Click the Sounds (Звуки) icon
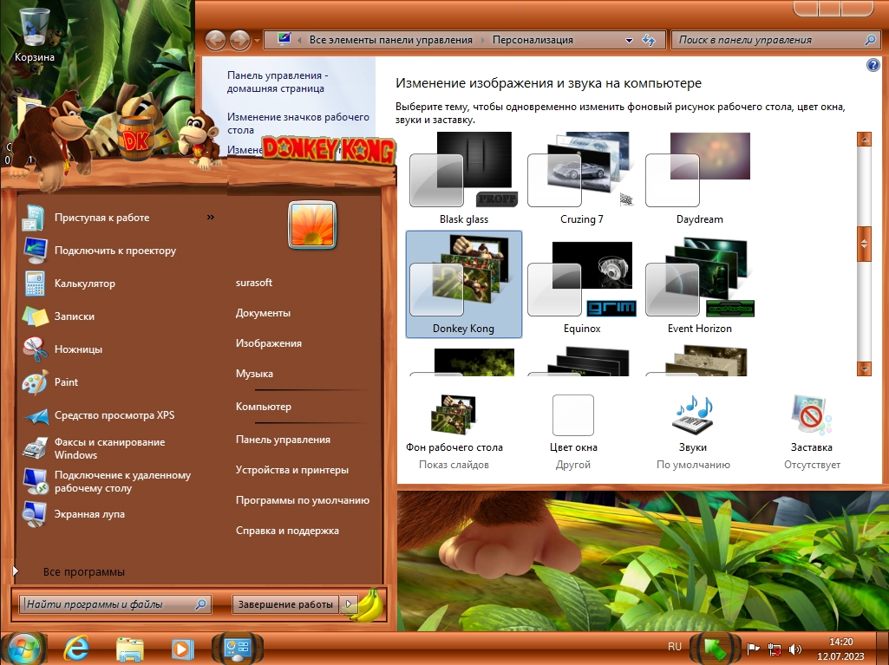 tap(692, 416)
